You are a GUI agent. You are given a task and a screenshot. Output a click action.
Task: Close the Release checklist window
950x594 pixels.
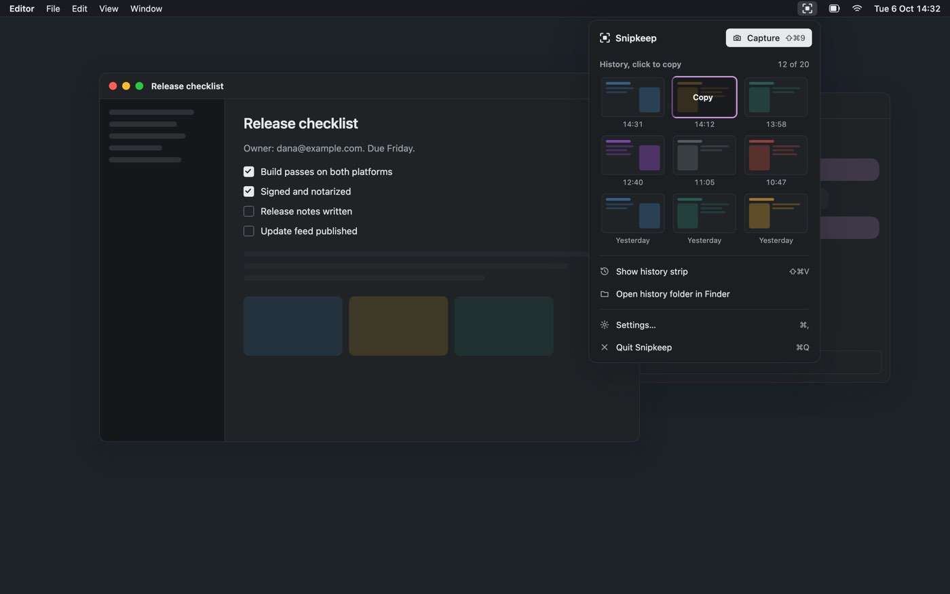(x=113, y=86)
